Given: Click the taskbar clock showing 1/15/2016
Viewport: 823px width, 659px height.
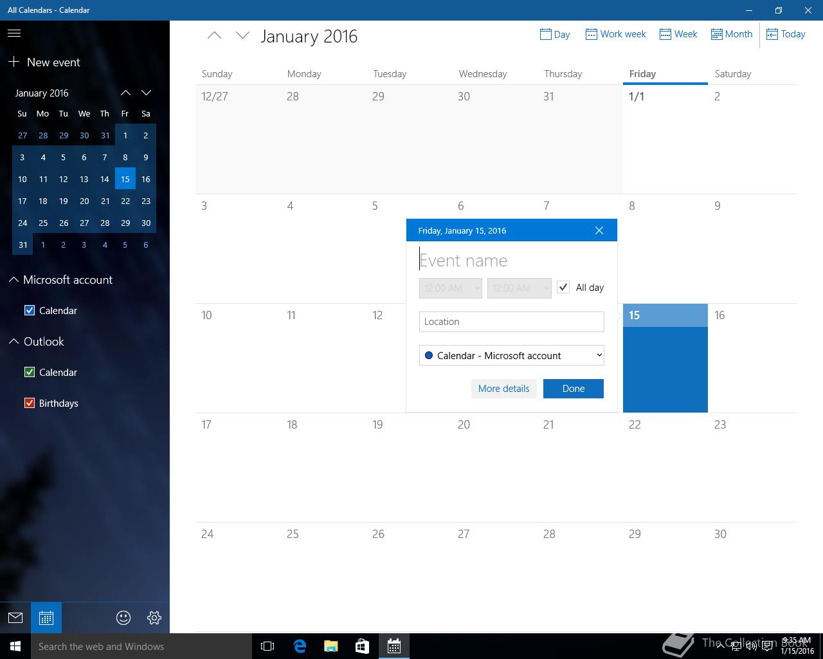Looking at the screenshot, I should [797, 646].
